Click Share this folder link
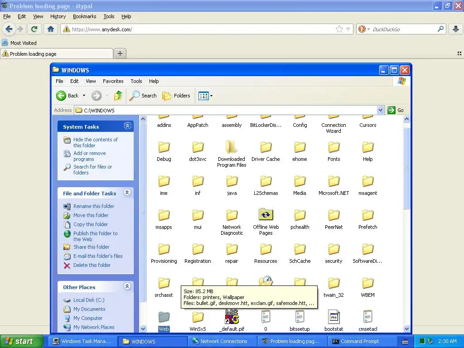 point(91,247)
